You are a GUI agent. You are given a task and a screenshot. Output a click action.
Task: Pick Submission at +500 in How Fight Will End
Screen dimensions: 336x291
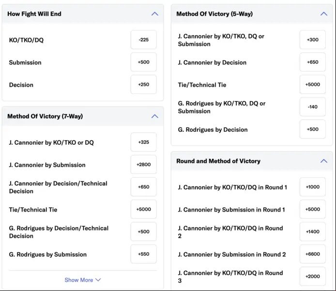click(144, 62)
